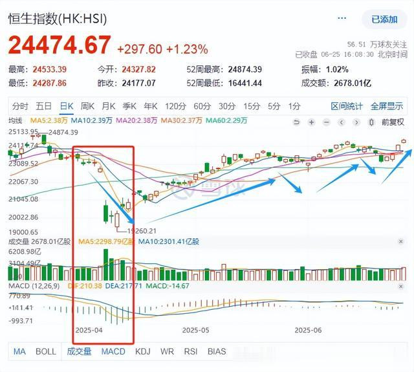Switch to the 五日 five-day tab
414x372 pixels.
click(43, 106)
